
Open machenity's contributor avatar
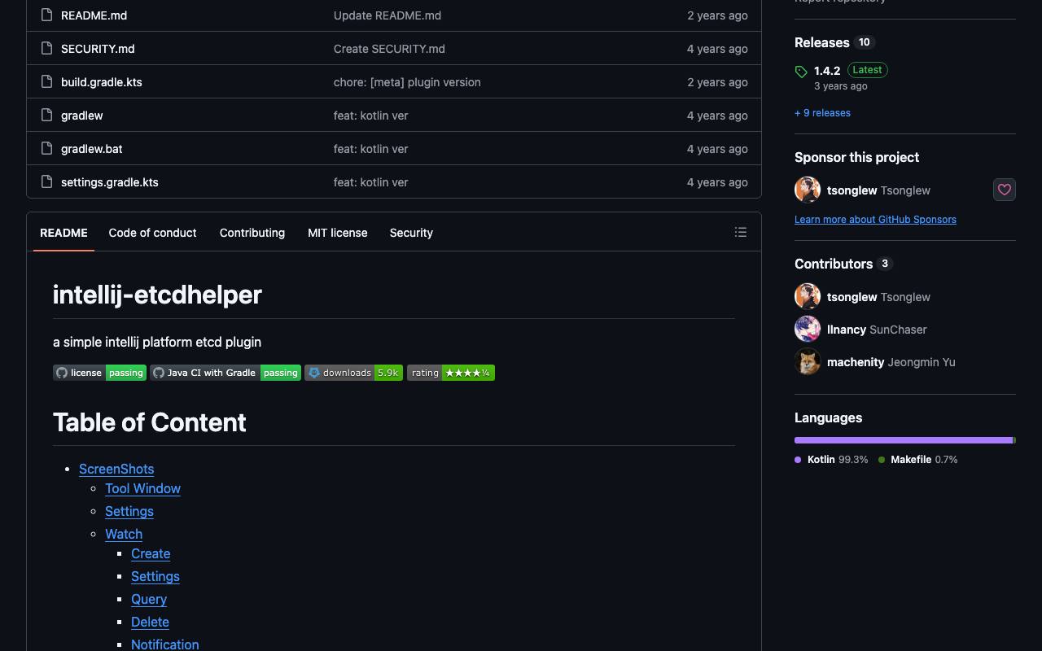808,361
